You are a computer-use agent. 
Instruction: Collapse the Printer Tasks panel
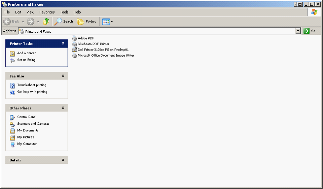tap(63, 43)
